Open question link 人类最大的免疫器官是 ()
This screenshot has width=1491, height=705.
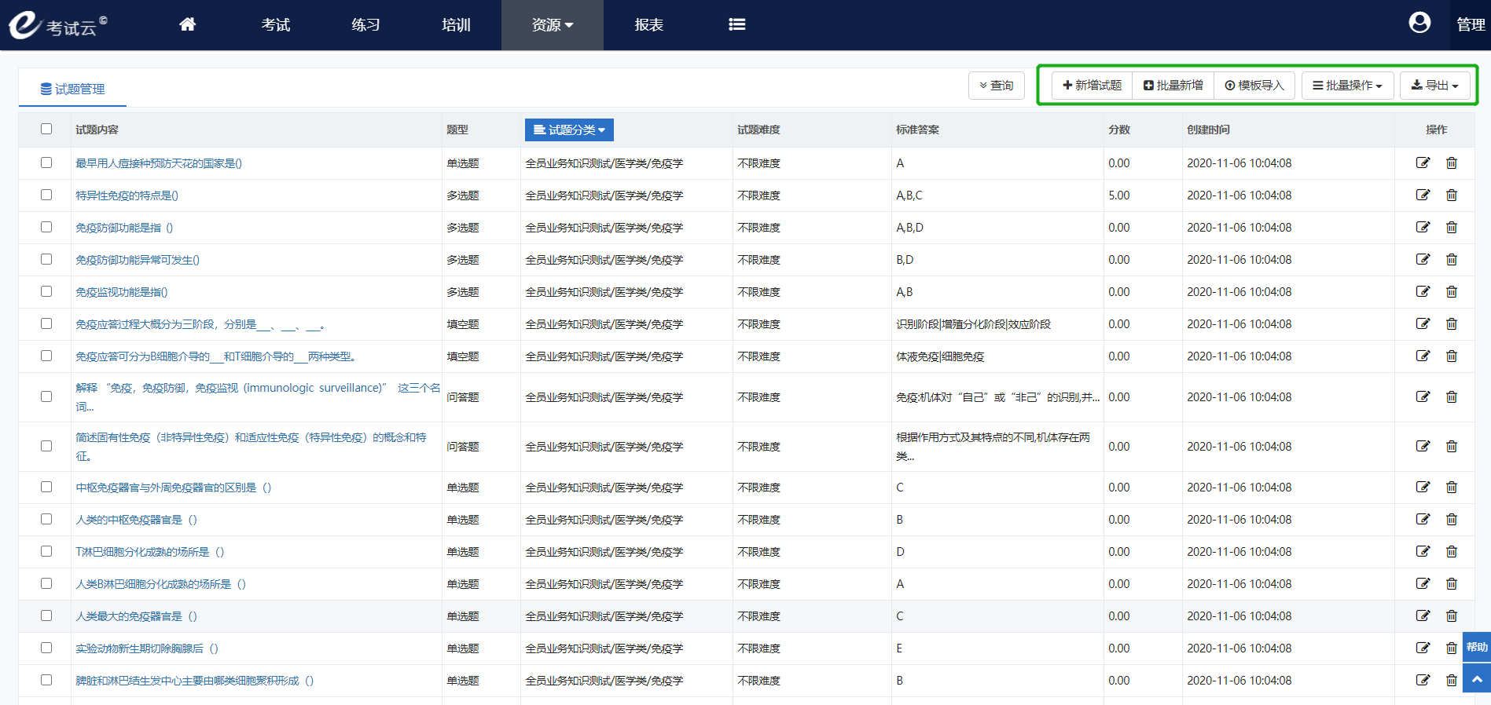(136, 616)
